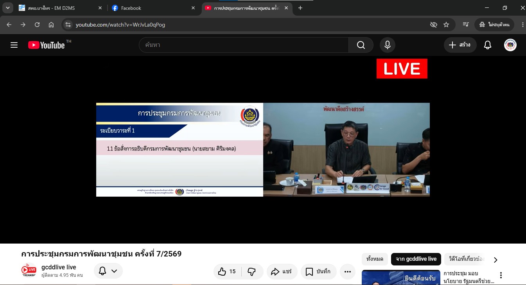Like the video with thumbs up
Image resolution: width=526 pixels, height=285 pixels.
click(227, 271)
